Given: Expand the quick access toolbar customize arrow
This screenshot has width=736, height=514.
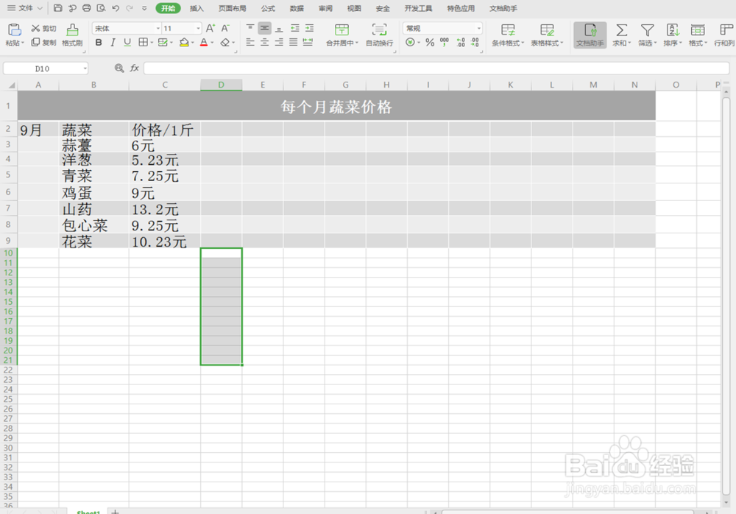Looking at the screenshot, I should (x=144, y=8).
